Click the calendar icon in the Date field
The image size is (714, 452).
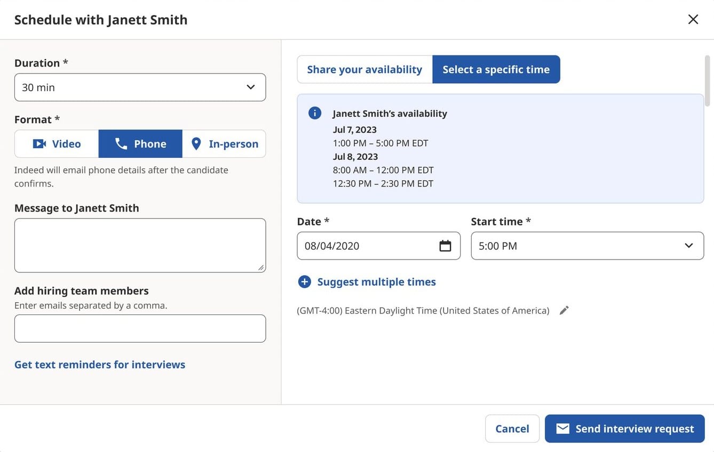(x=445, y=246)
